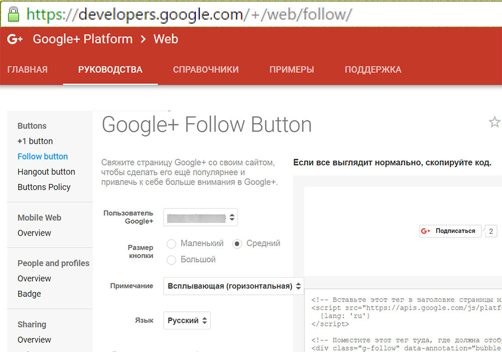Choose the Большой size option
Viewport: 502px width, 352px height.
[x=171, y=260]
